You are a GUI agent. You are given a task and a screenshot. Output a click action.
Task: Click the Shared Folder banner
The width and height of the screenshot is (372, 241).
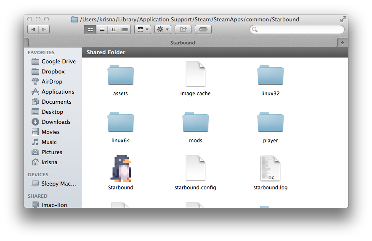(x=215, y=52)
